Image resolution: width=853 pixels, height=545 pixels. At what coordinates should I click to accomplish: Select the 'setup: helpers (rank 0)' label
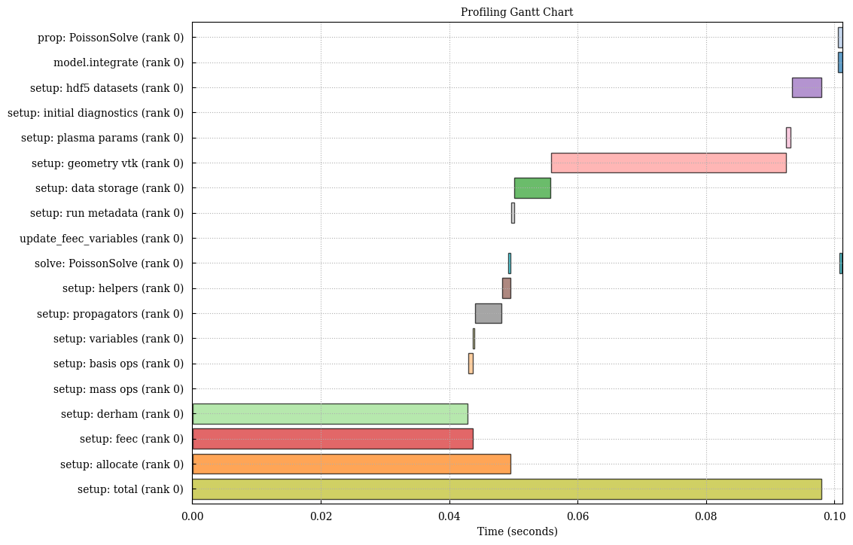click(x=123, y=288)
